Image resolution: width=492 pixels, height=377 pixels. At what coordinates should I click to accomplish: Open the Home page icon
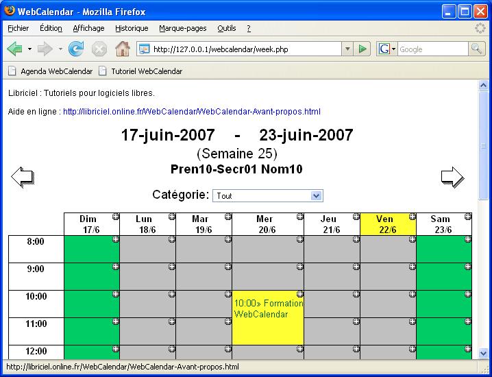point(123,49)
